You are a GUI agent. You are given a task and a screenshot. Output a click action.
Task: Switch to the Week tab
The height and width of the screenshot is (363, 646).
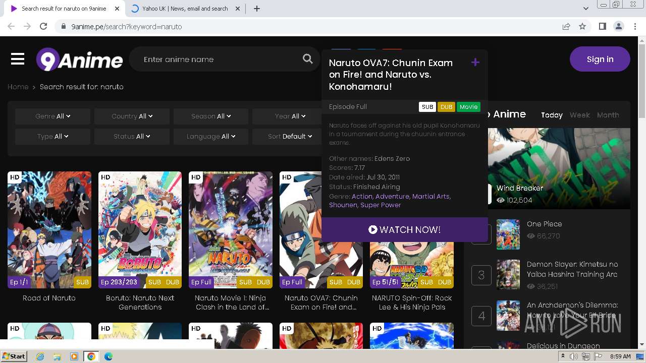pyautogui.click(x=579, y=115)
